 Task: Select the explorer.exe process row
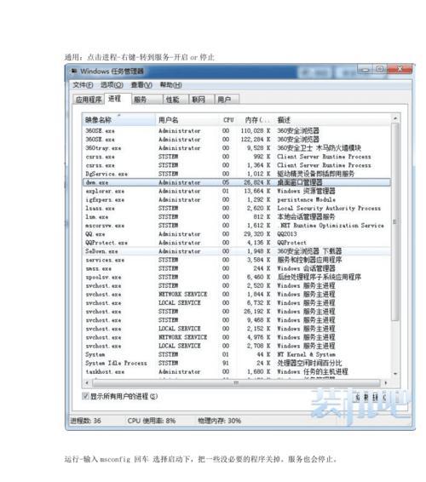[237, 191]
